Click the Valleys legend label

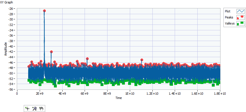(x=230, y=24)
